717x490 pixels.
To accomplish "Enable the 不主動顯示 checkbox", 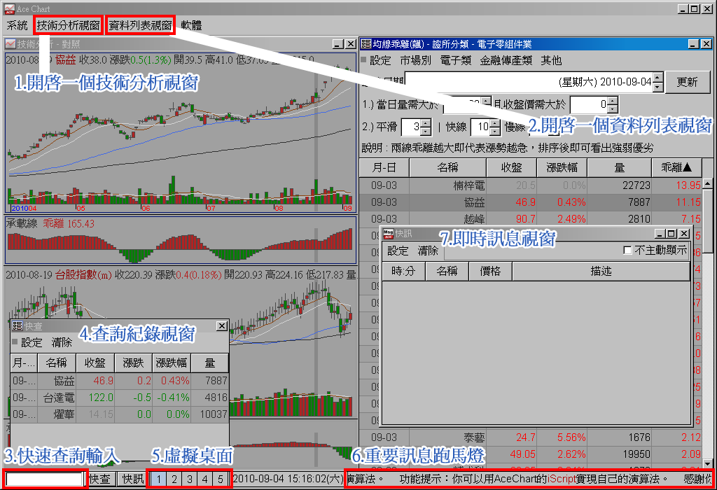I will point(627,251).
